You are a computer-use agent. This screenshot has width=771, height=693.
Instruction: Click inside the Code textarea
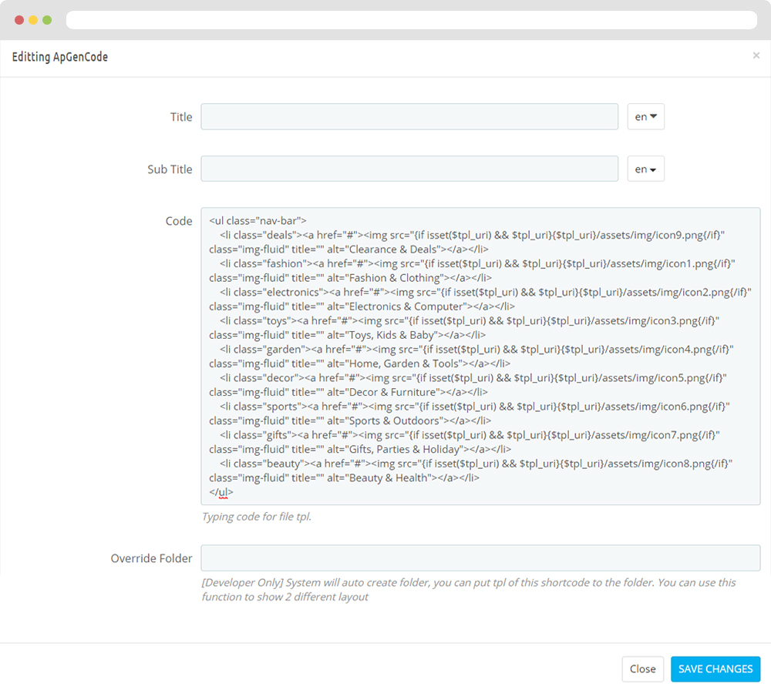click(x=480, y=356)
